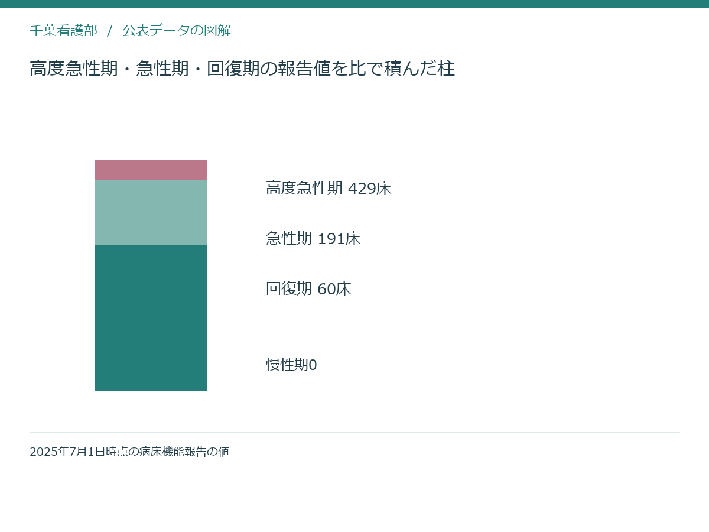Click the footnote 2025年7月1日時点の病床機能報告の値
Image resolution: width=709 pixels, height=532 pixels.
129,452
